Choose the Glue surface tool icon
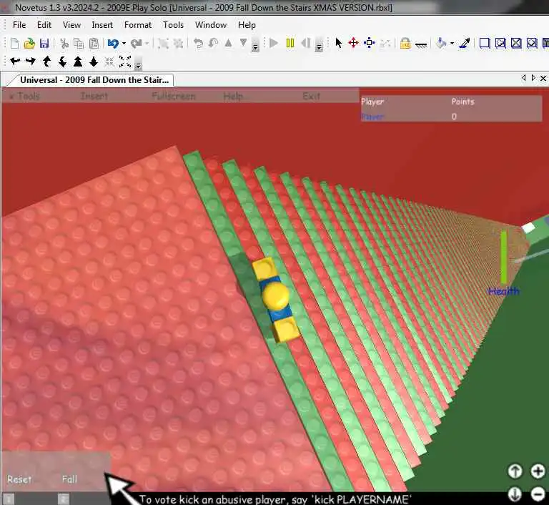The height and width of the screenshot is (505, 549). (x=500, y=43)
